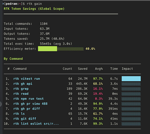150x134 pixels.
Task: Click the 391ms time value
Action: coord(113,109)
